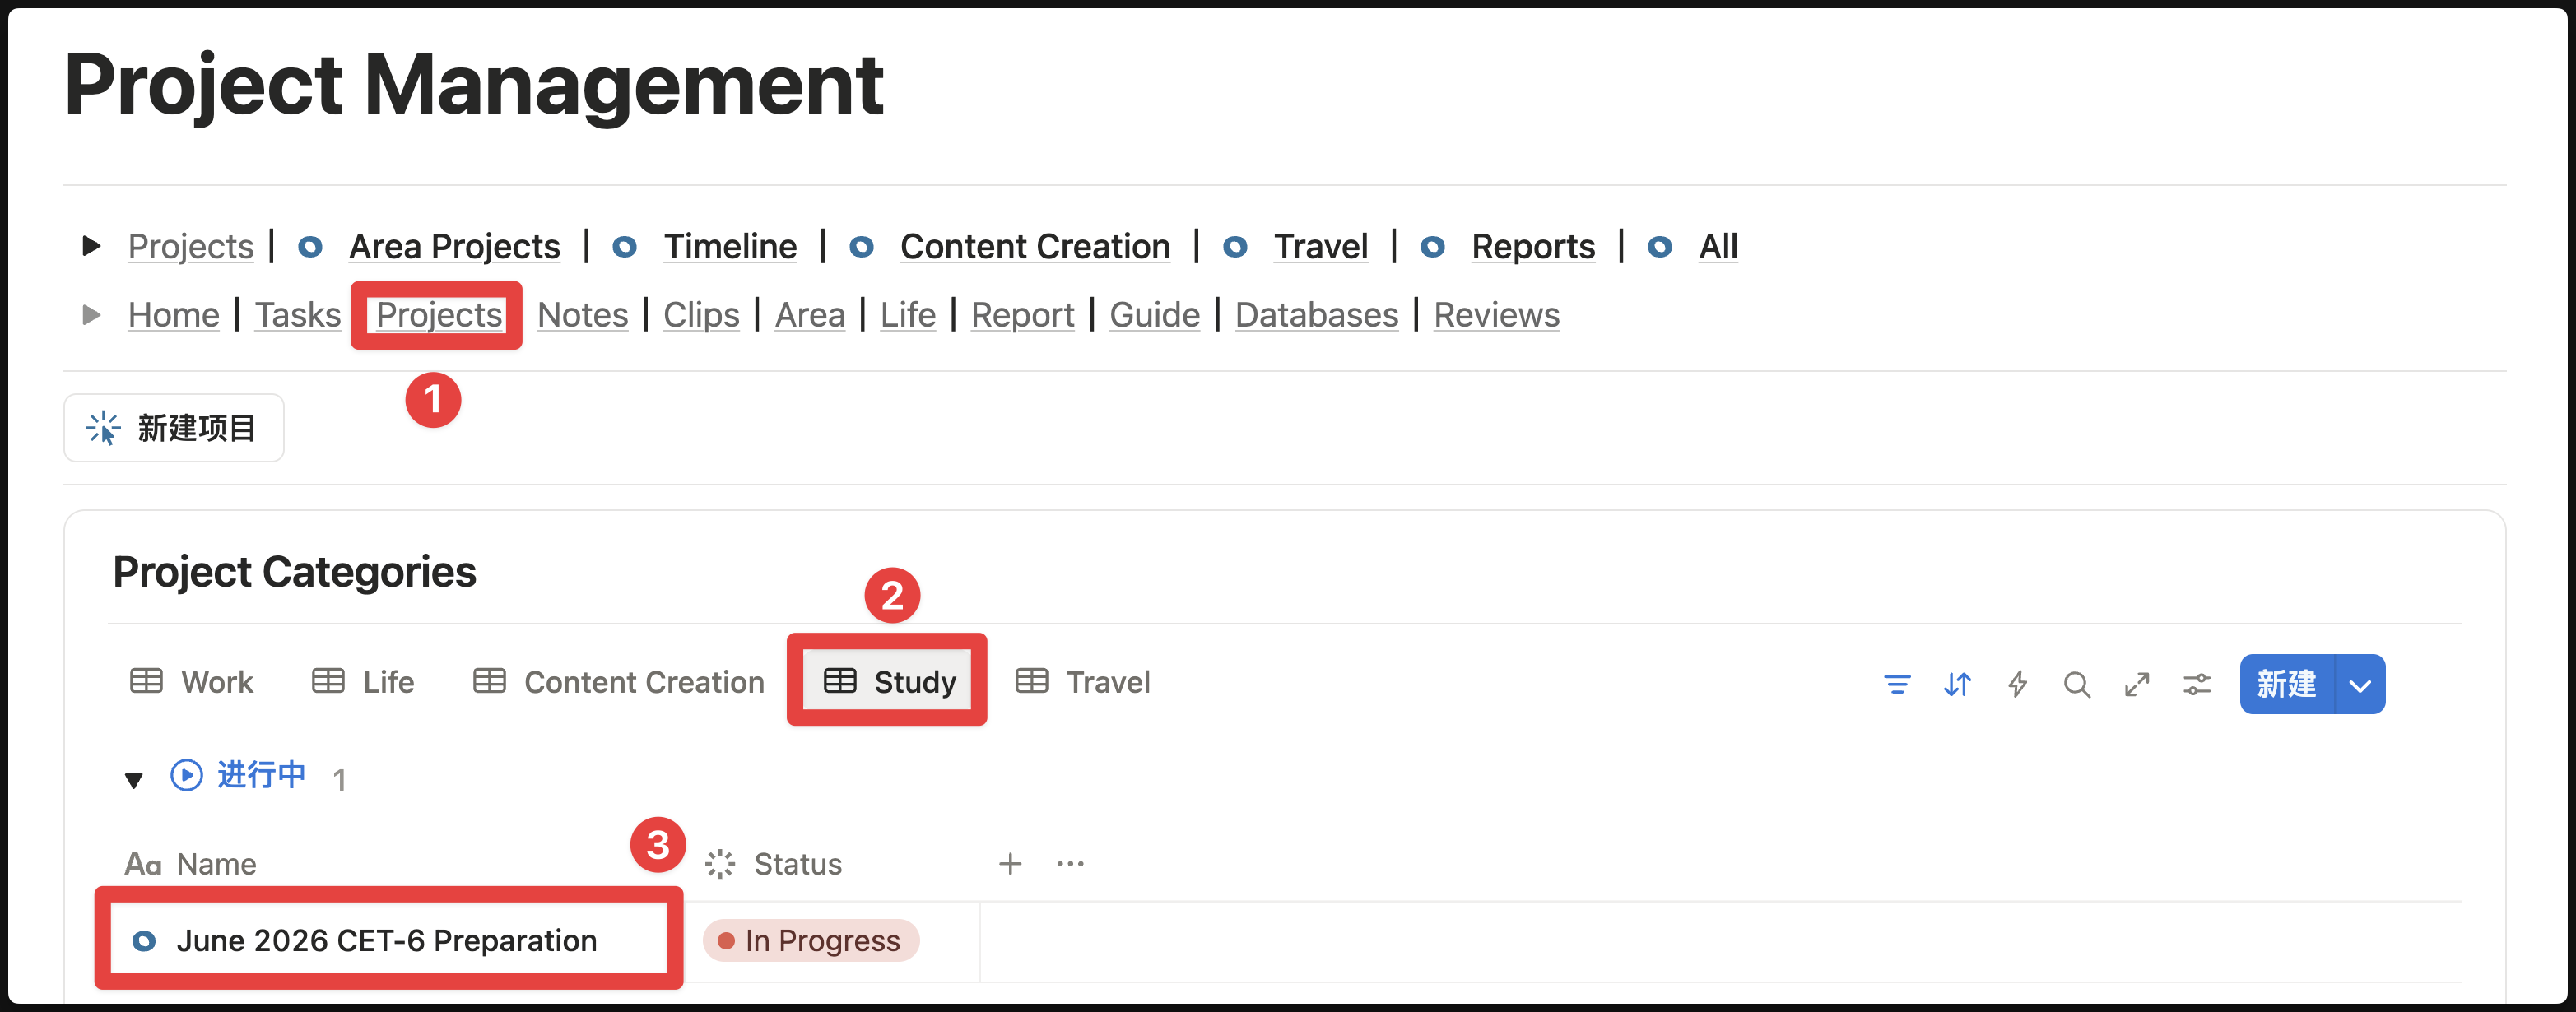Expand the top Projects toggle arrow
Screen dimensions: 2576x1012
(x=91, y=246)
